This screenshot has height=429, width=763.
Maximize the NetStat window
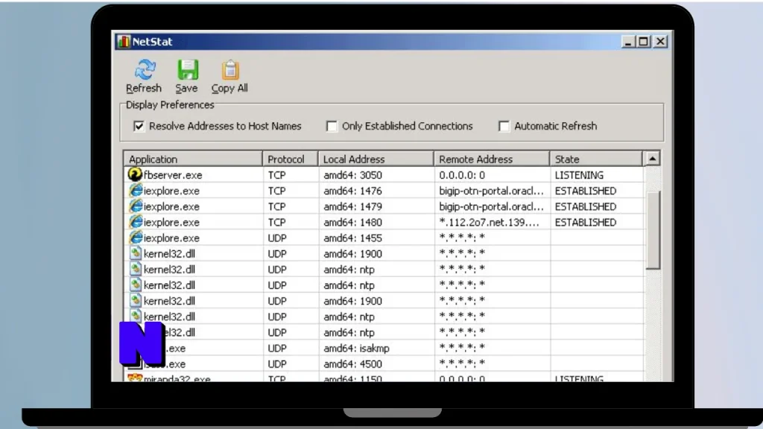click(x=643, y=42)
